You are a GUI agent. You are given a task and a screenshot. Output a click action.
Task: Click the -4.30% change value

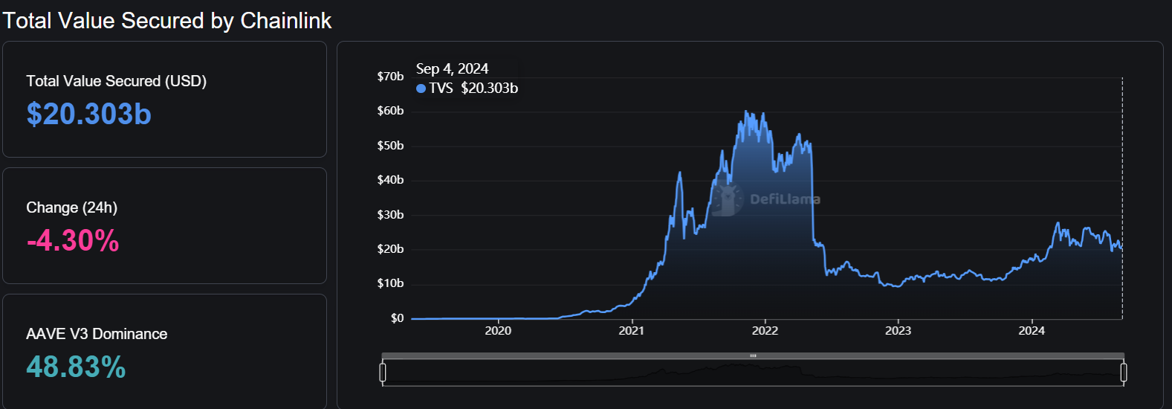pyautogui.click(x=73, y=240)
